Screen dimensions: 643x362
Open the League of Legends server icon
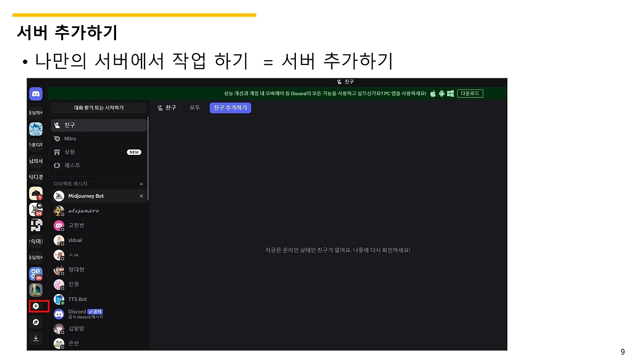[36, 290]
